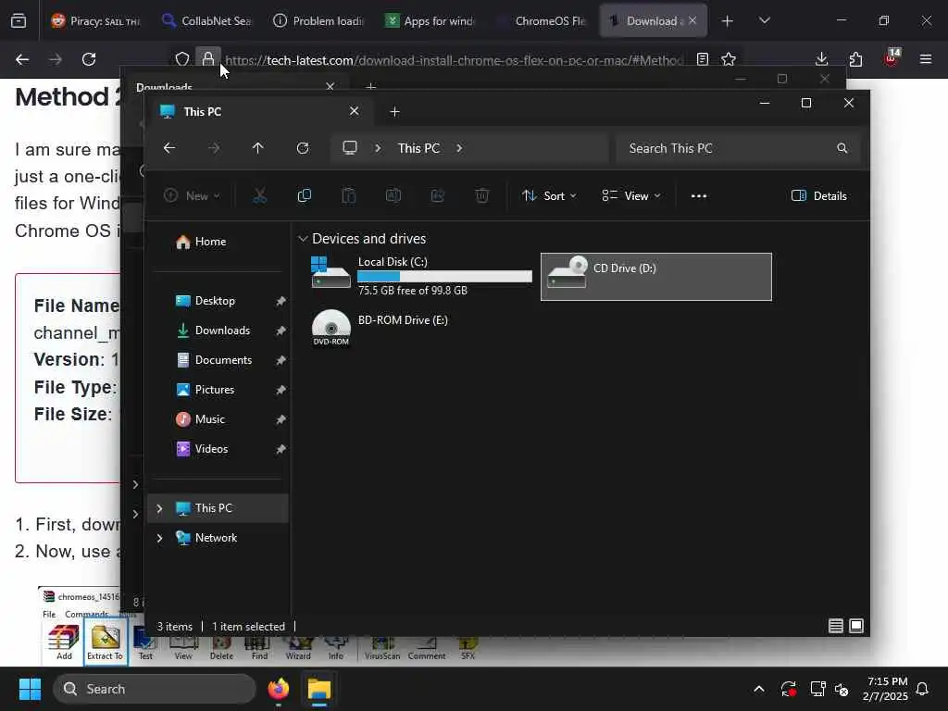The image size is (948, 711).
Task: Expand Network in navigation pane
Action: pos(159,538)
